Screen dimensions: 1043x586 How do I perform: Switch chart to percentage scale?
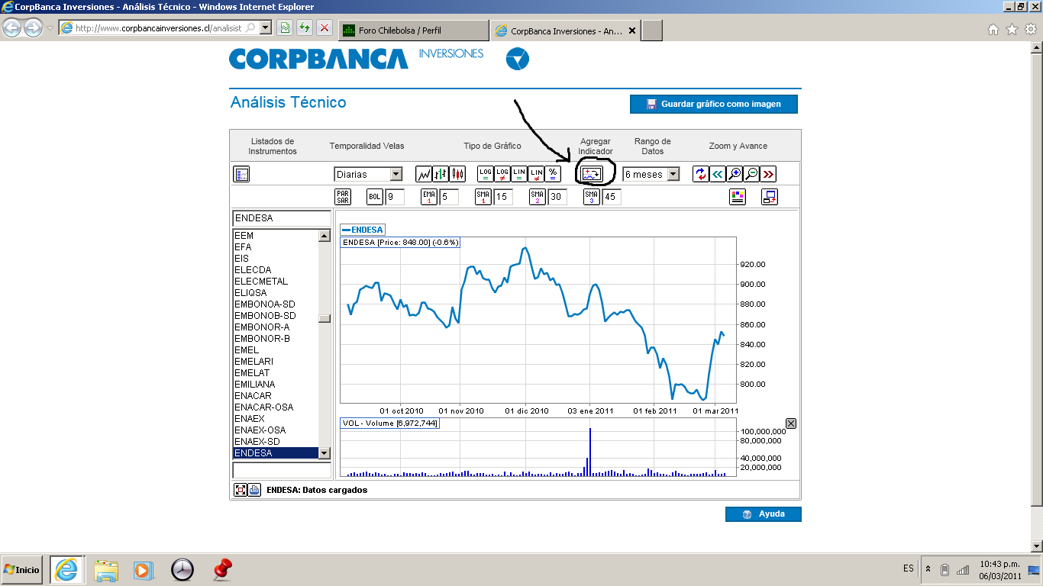[553, 174]
